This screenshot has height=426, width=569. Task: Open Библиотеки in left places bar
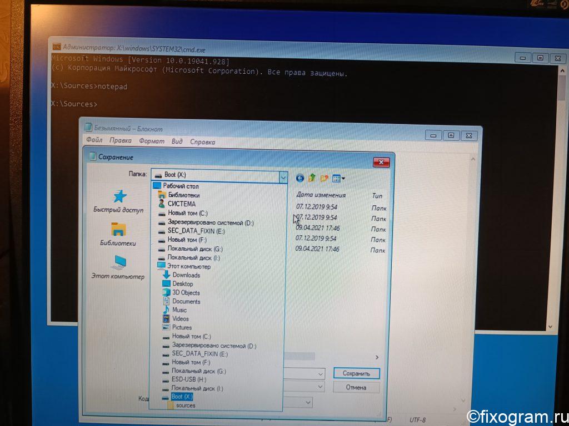pyautogui.click(x=118, y=234)
